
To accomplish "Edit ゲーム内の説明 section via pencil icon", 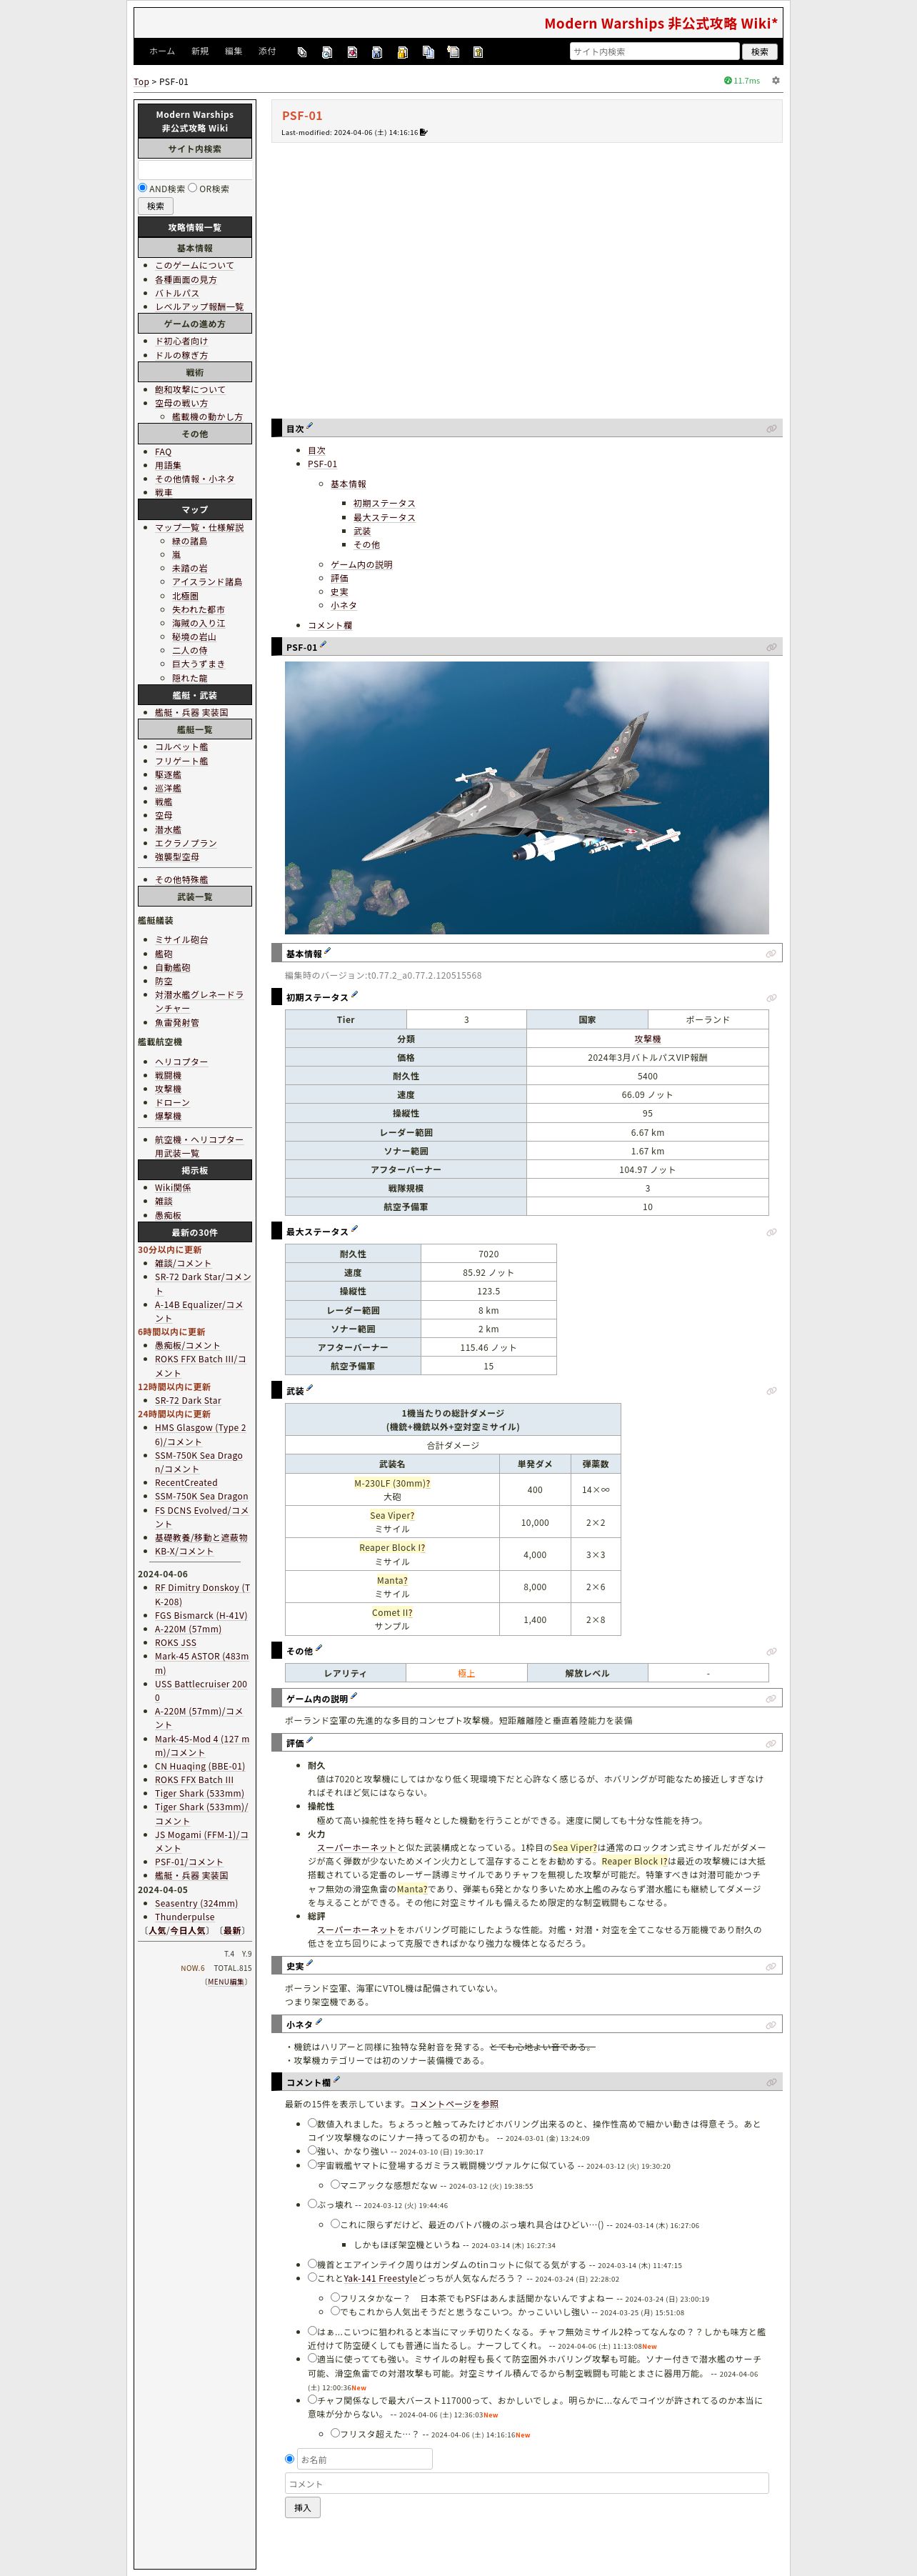I will (x=354, y=1697).
